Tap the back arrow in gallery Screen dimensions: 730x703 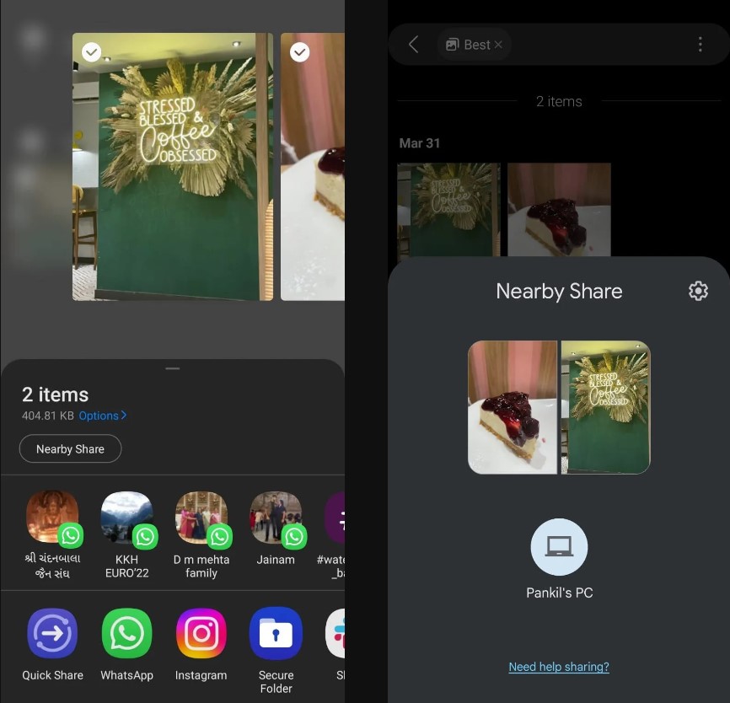[x=413, y=45]
